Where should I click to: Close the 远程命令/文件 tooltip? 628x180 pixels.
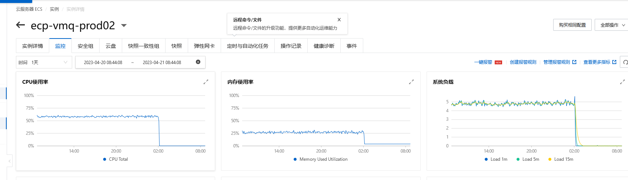pos(339,20)
